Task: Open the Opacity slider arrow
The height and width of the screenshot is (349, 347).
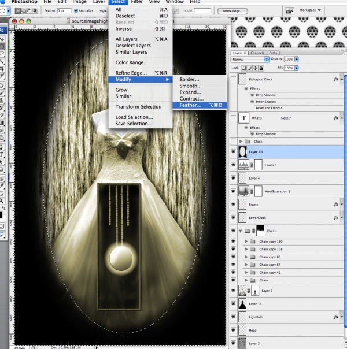Action: pos(297,59)
